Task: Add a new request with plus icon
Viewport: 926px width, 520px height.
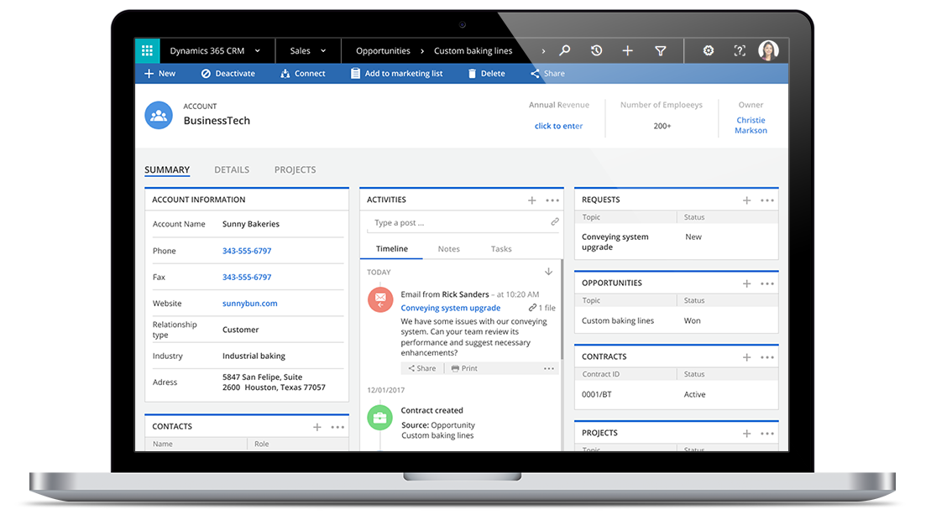Action: (x=747, y=200)
